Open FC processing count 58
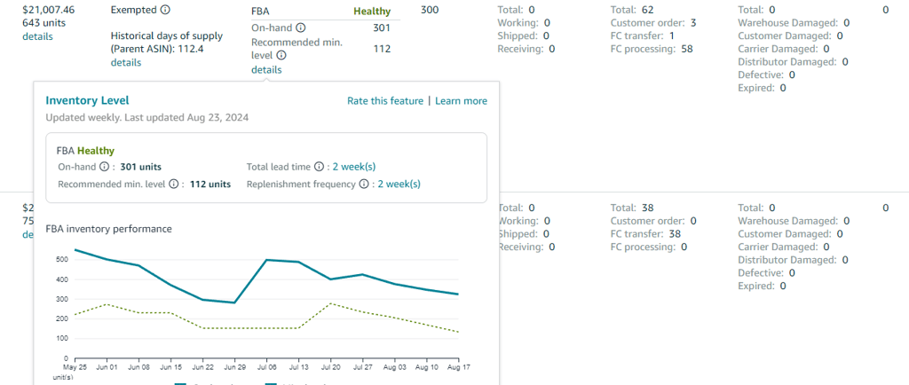This screenshot has height=385, width=909. [x=687, y=50]
